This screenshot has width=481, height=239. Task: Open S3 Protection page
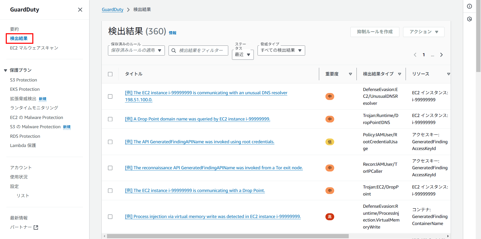point(24,80)
